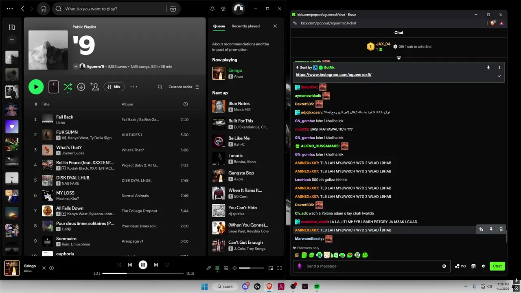Open Friend Activity icon in Spotify top bar

pos(223,9)
